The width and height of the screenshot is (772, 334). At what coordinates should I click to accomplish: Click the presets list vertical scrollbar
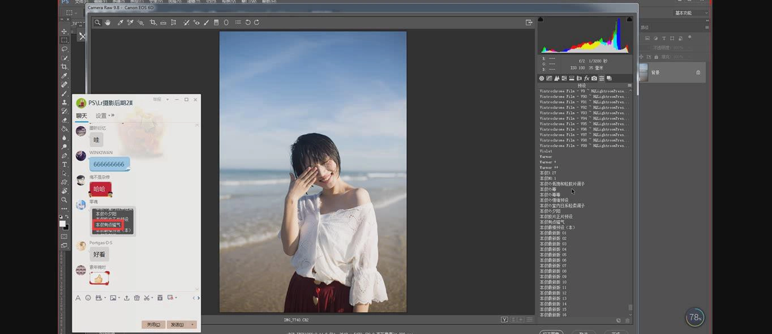click(x=630, y=307)
